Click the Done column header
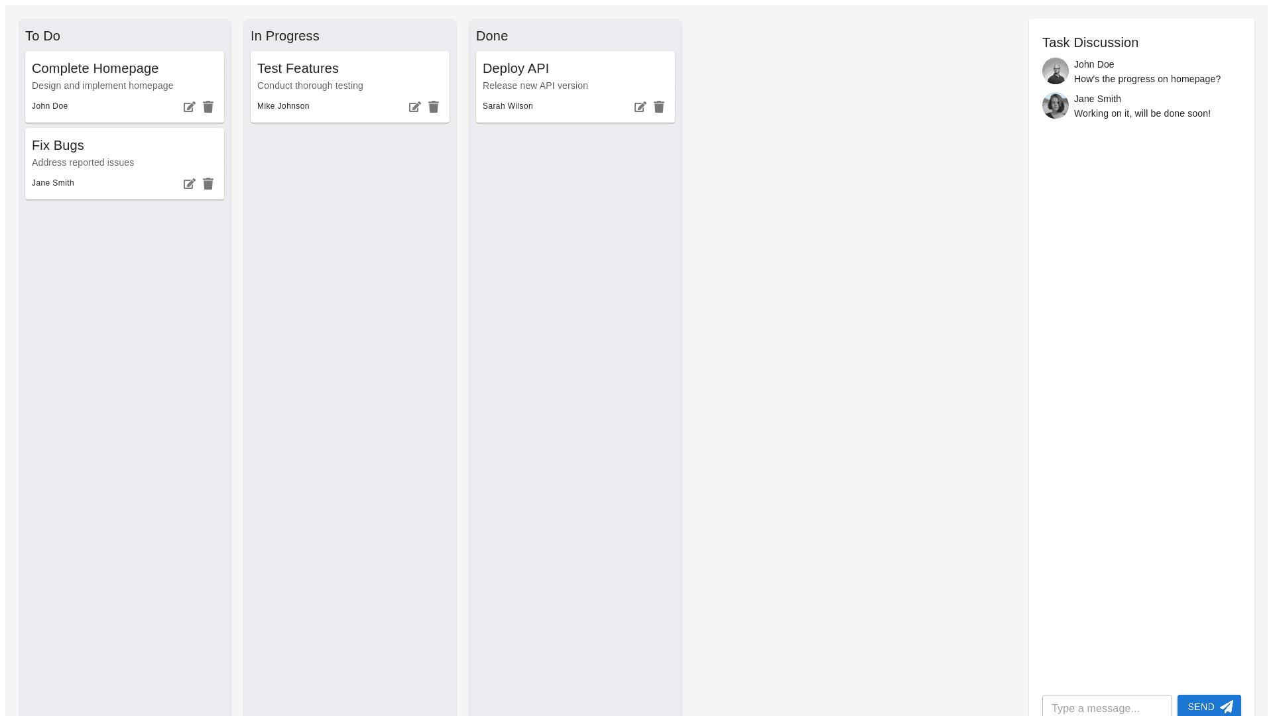The image size is (1273, 716). click(x=492, y=36)
